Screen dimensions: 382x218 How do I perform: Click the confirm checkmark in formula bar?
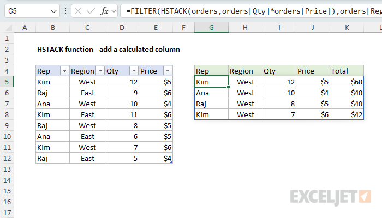click(91, 11)
